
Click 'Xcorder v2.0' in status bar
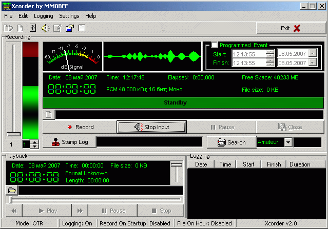[x=281, y=223]
